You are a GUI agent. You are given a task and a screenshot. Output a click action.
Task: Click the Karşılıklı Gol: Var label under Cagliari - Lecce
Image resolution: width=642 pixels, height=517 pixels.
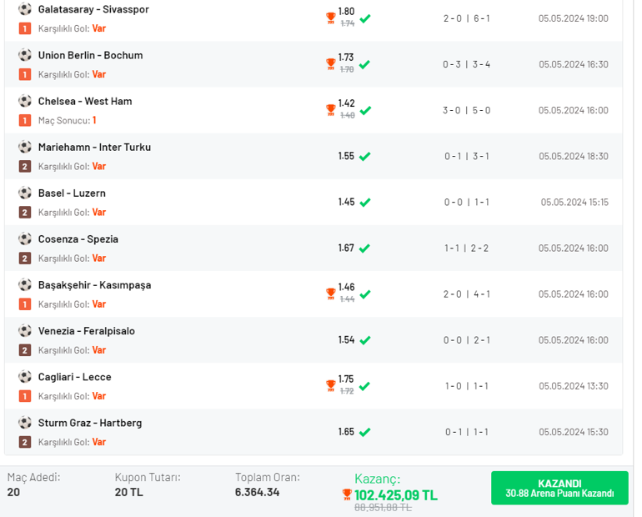tap(72, 396)
